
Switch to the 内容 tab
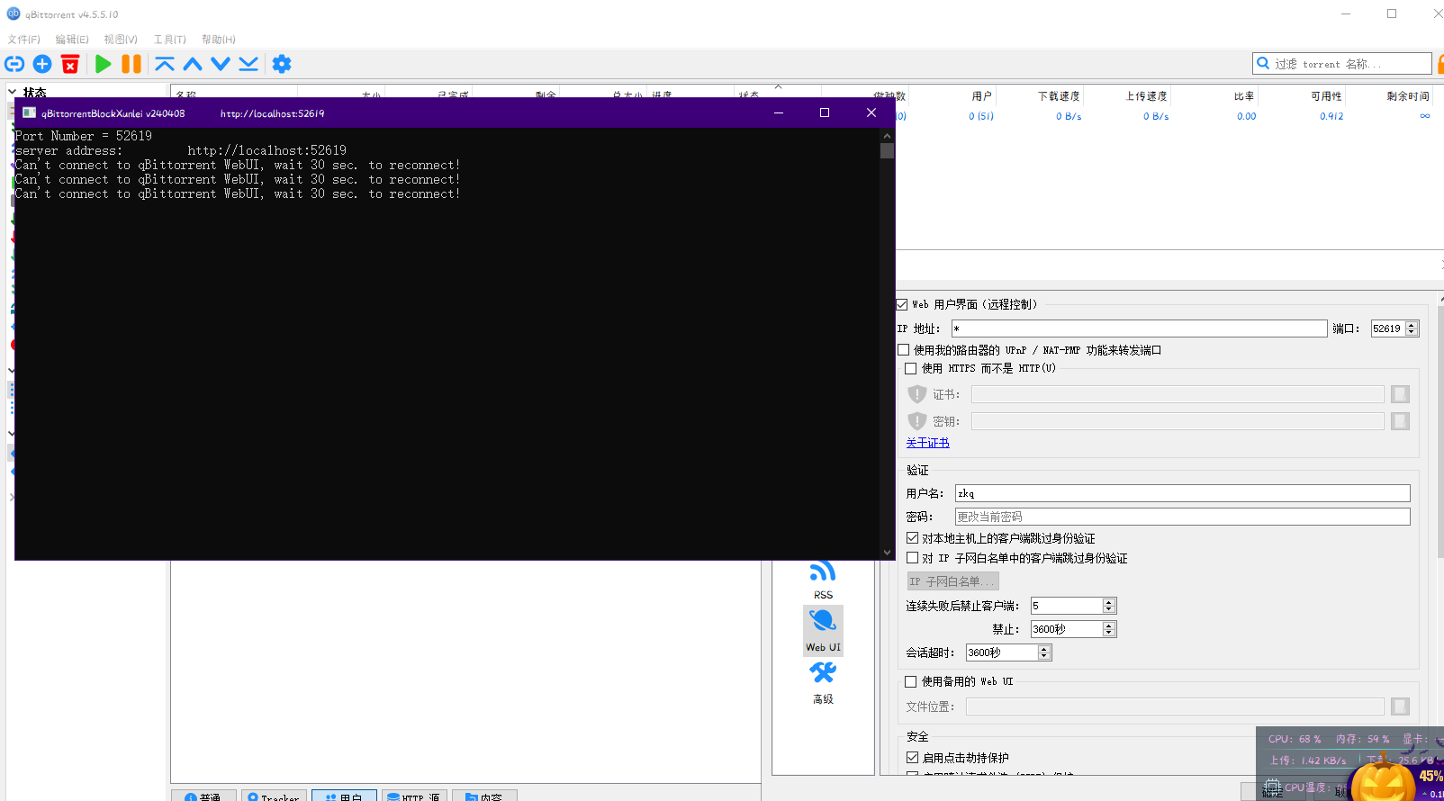(484, 796)
